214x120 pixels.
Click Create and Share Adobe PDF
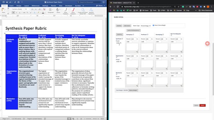point(83,11)
